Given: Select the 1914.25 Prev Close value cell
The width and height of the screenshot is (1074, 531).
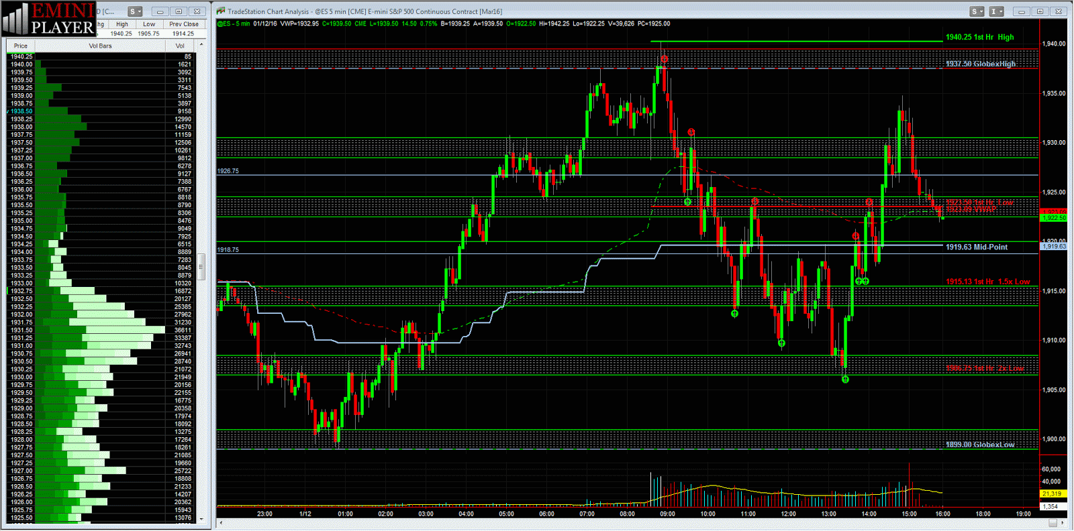Looking at the screenshot, I should pyautogui.click(x=184, y=34).
